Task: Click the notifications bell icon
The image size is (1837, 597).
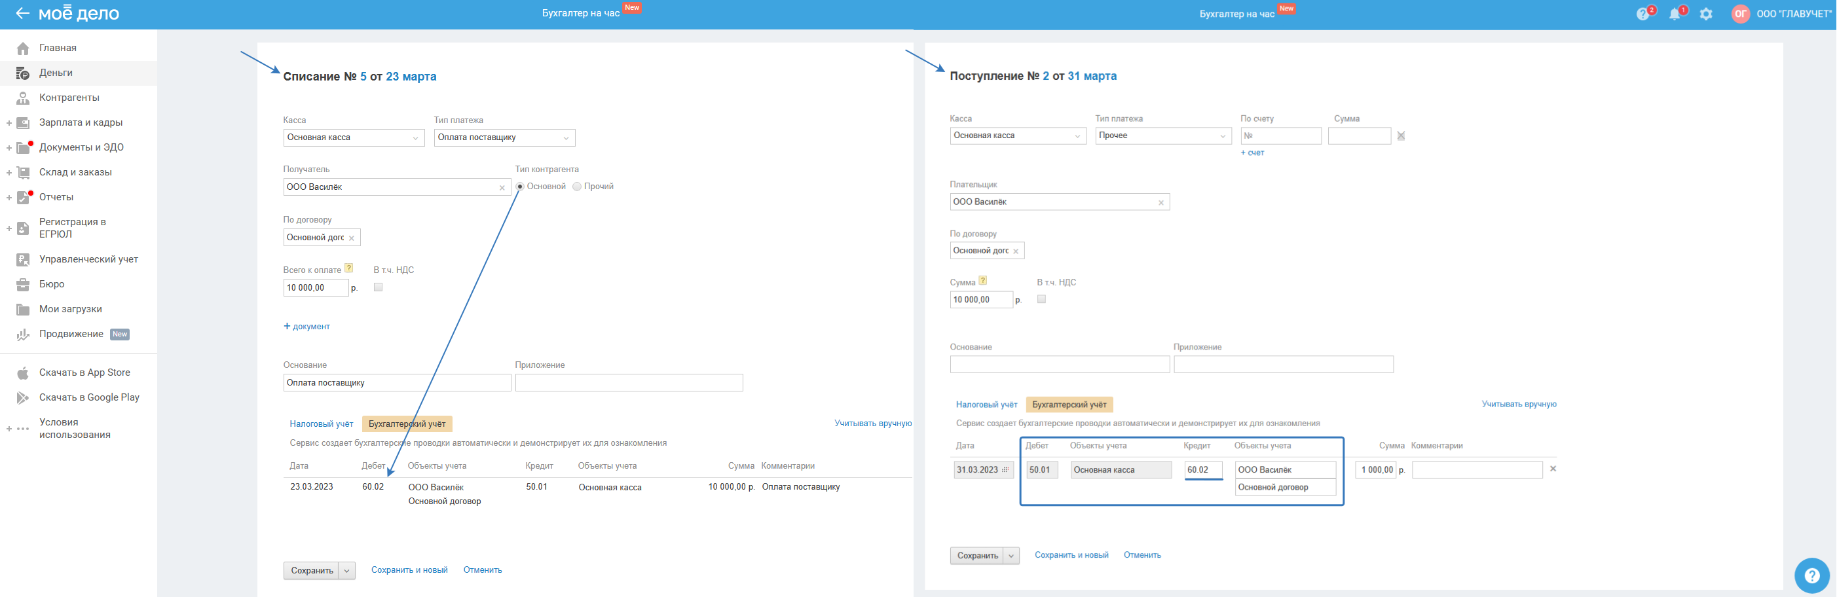Action: pyautogui.click(x=1675, y=14)
